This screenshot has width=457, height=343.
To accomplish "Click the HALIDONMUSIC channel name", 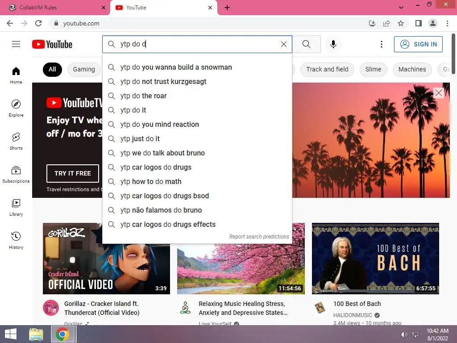I will (x=353, y=315).
